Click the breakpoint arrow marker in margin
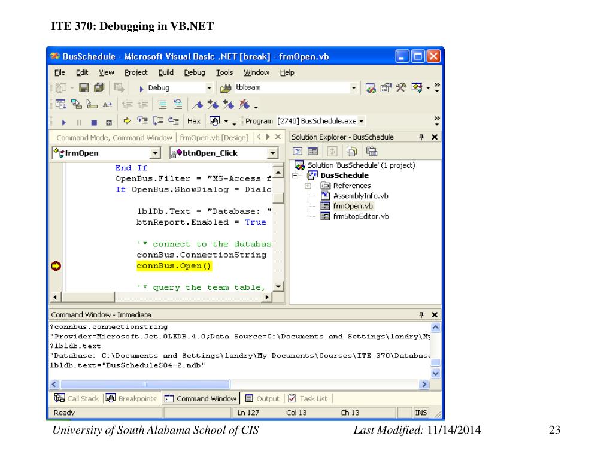 (56, 266)
